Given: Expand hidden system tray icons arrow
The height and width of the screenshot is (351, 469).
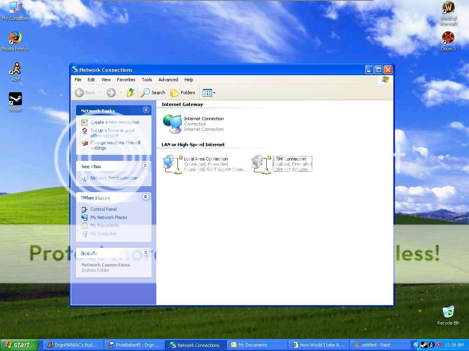Looking at the screenshot, I should tap(416, 345).
